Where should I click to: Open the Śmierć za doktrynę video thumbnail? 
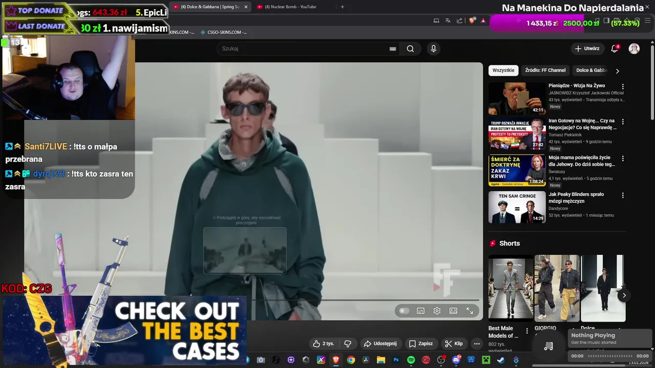(x=517, y=170)
